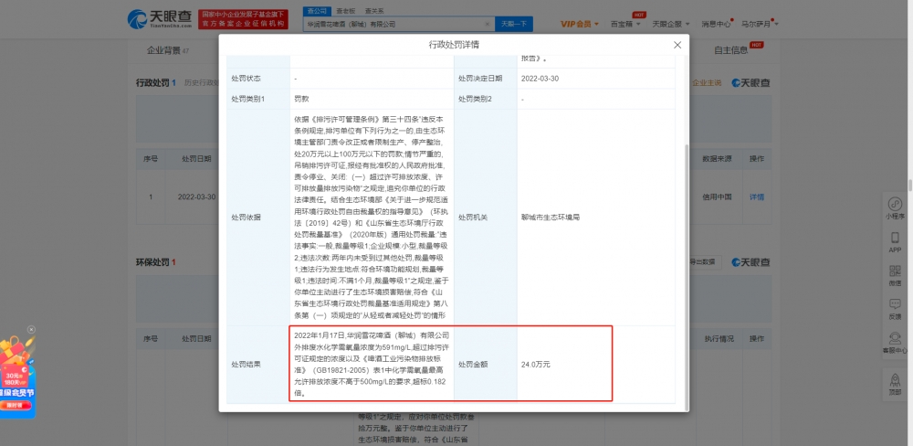The width and height of the screenshot is (913, 446).
Task: Switch to the 查老板 search tab
Action: pyautogui.click(x=345, y=11)
